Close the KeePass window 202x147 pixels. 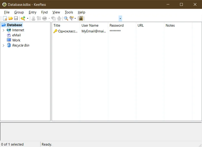195,4
